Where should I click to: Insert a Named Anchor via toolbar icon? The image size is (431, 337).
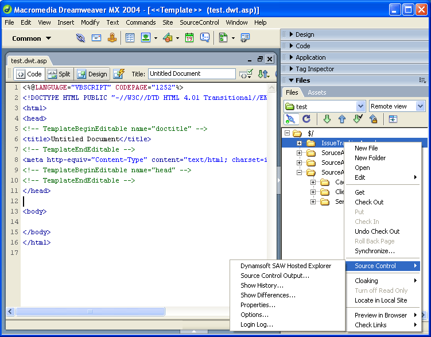112,38
